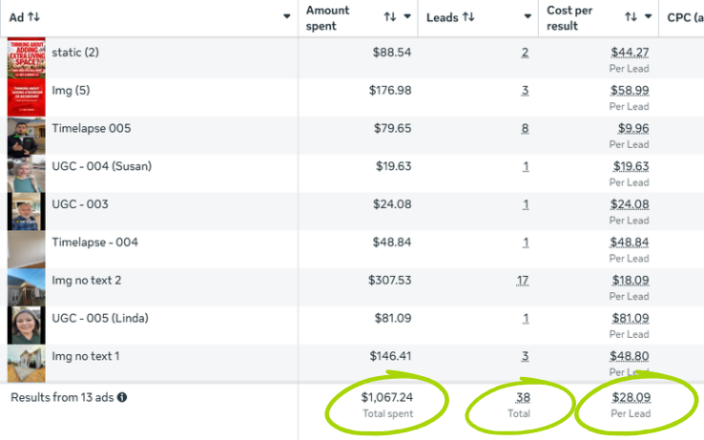The height and width of the screenshot is (440, 704).
Task: Click the total leads value 38
Action: (x=523, y=397)
